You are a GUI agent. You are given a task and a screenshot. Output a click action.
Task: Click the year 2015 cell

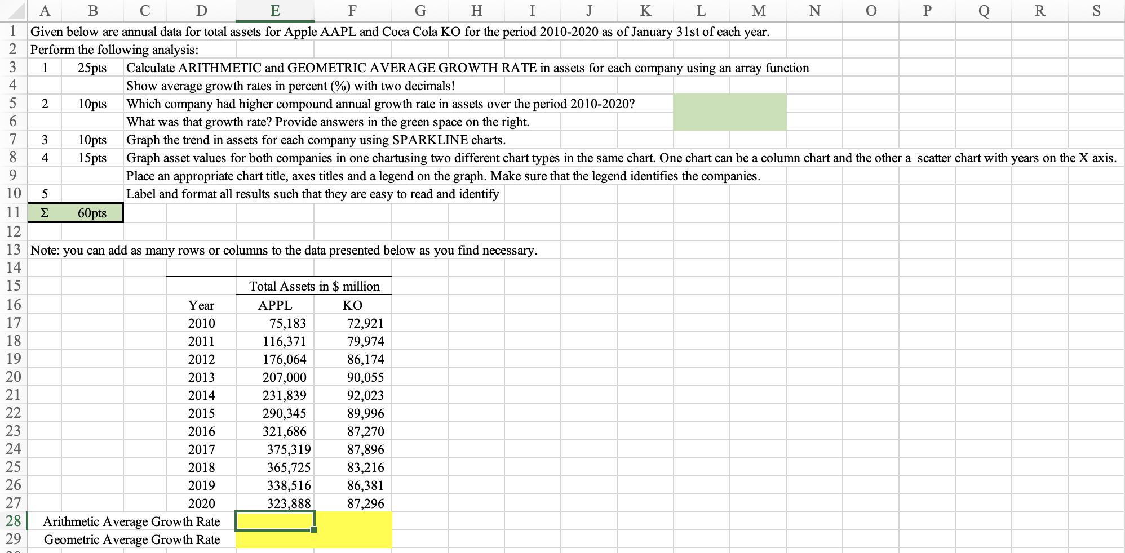[201, 413]
